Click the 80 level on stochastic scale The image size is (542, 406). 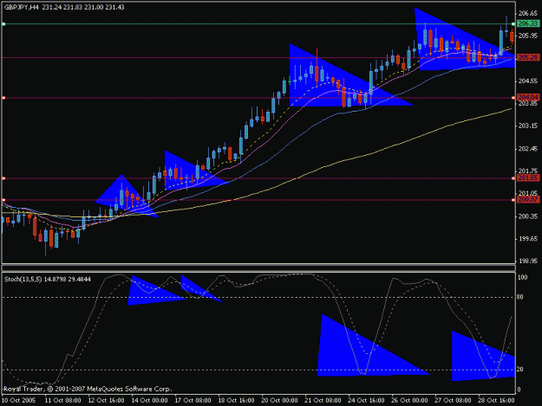tap(520, 297)
